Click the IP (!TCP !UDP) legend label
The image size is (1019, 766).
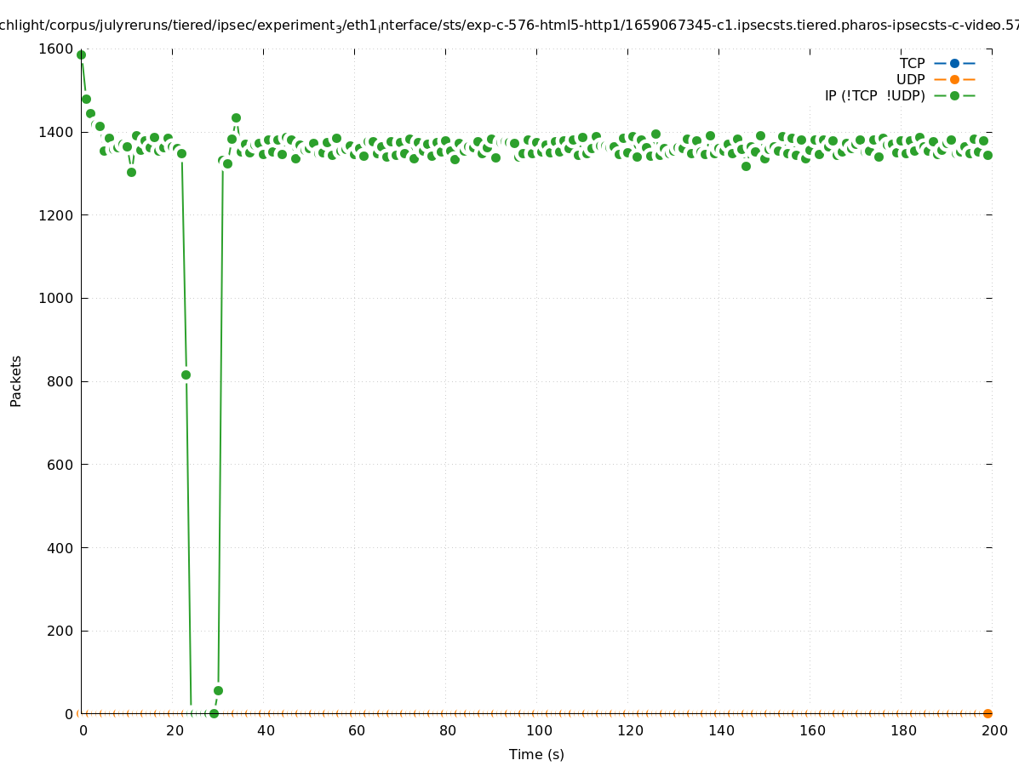(874, 95)
